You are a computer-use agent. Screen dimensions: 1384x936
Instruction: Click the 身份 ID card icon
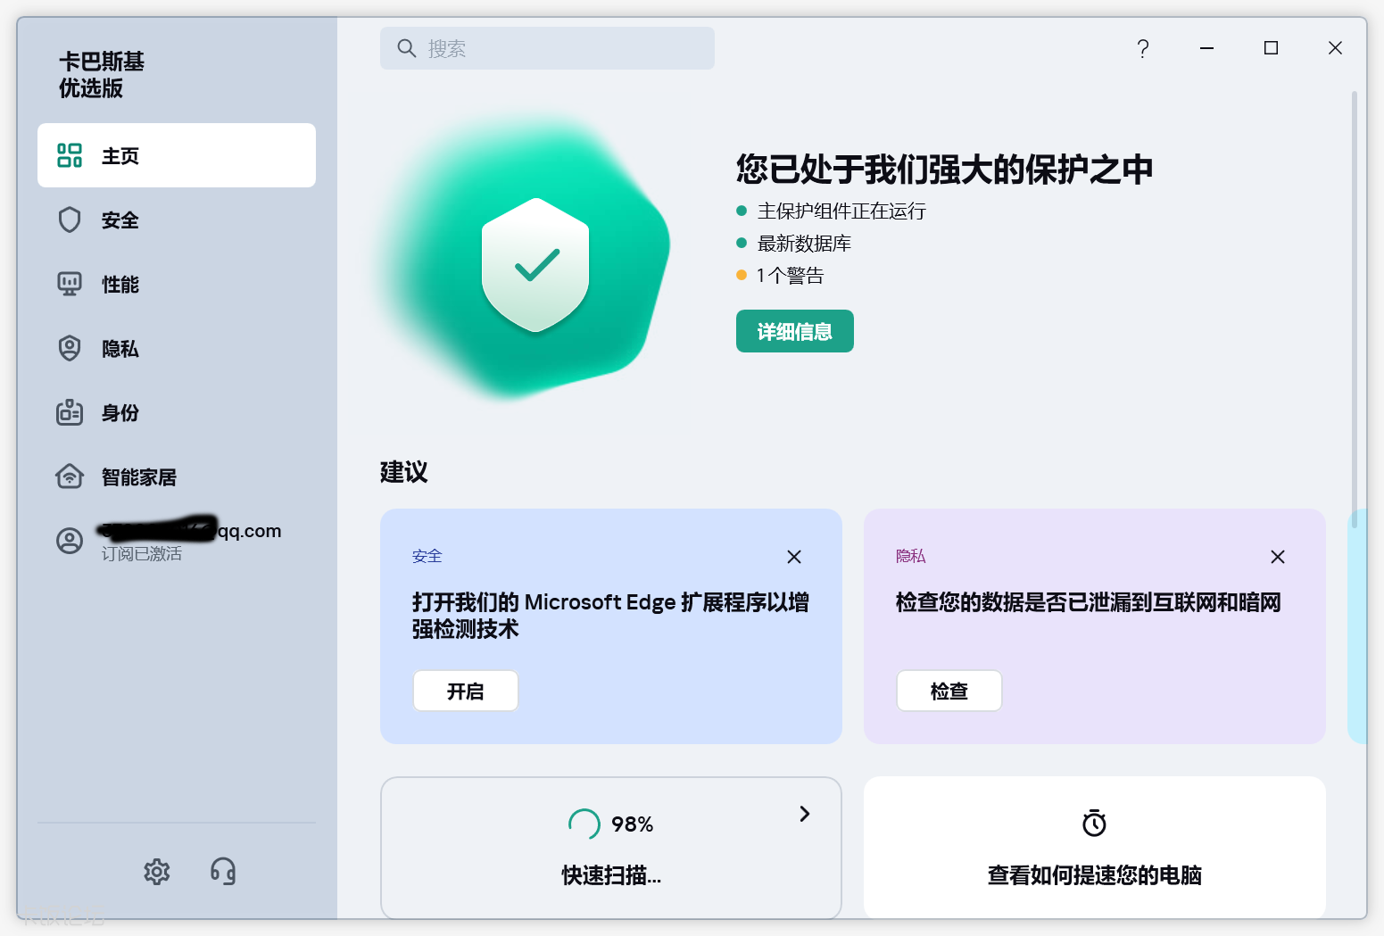70,412
